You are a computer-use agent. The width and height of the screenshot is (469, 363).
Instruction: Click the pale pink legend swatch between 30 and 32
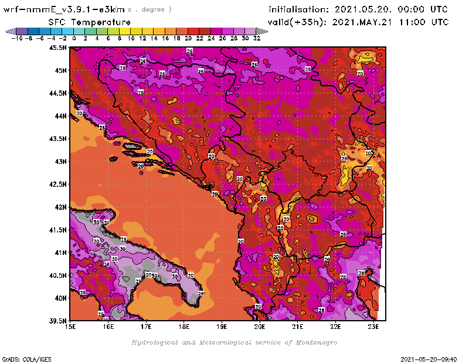250,31
